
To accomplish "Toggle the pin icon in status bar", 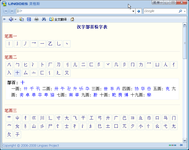I will [x=181, y=145].
